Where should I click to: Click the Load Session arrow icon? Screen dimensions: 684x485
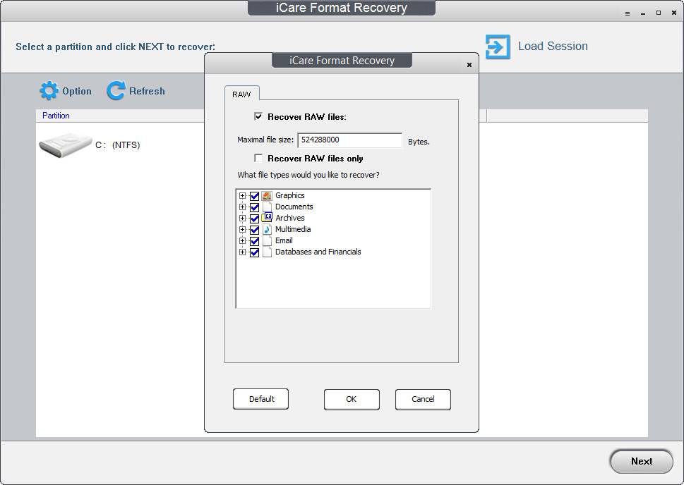tap(498, 47)
